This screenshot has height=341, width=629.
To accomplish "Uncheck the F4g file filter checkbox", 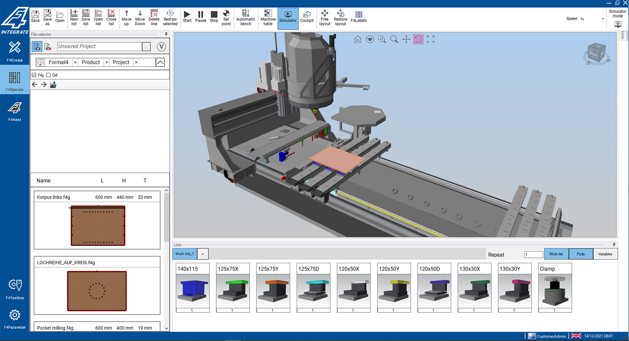I will [x=34, y=75].
